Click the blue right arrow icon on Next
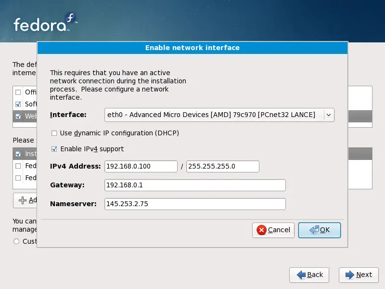The image size is (385, 289). point(350,275)
